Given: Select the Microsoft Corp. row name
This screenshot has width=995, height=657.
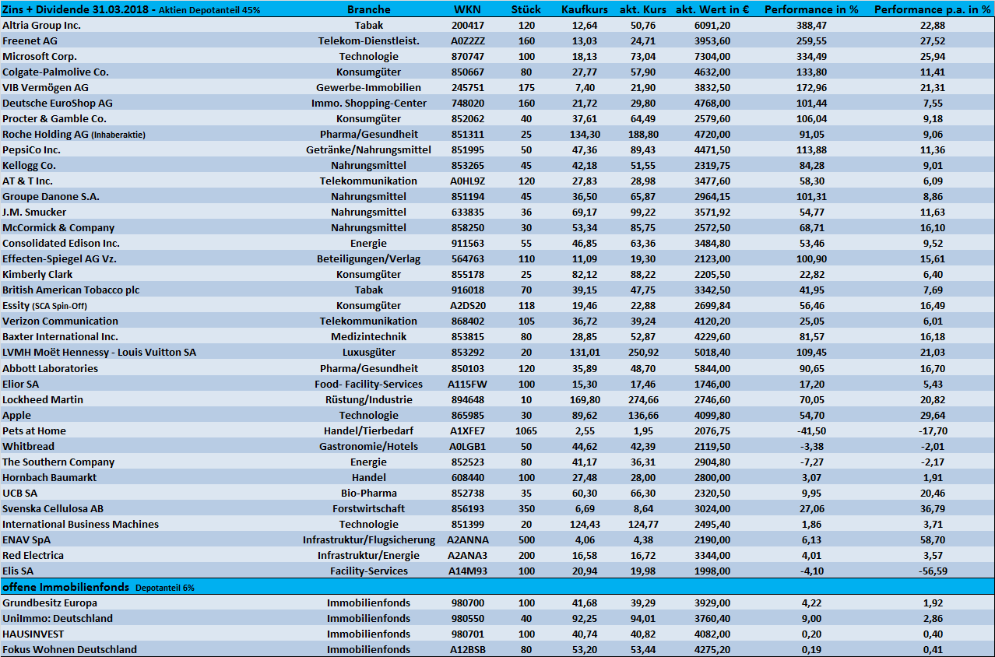Looking at the screenshot, I should click(x=40, y=56).
